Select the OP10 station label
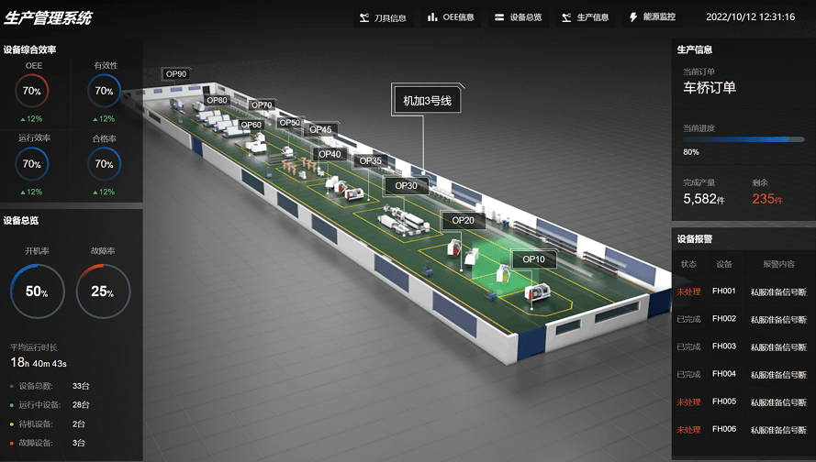 coord(533,259)
